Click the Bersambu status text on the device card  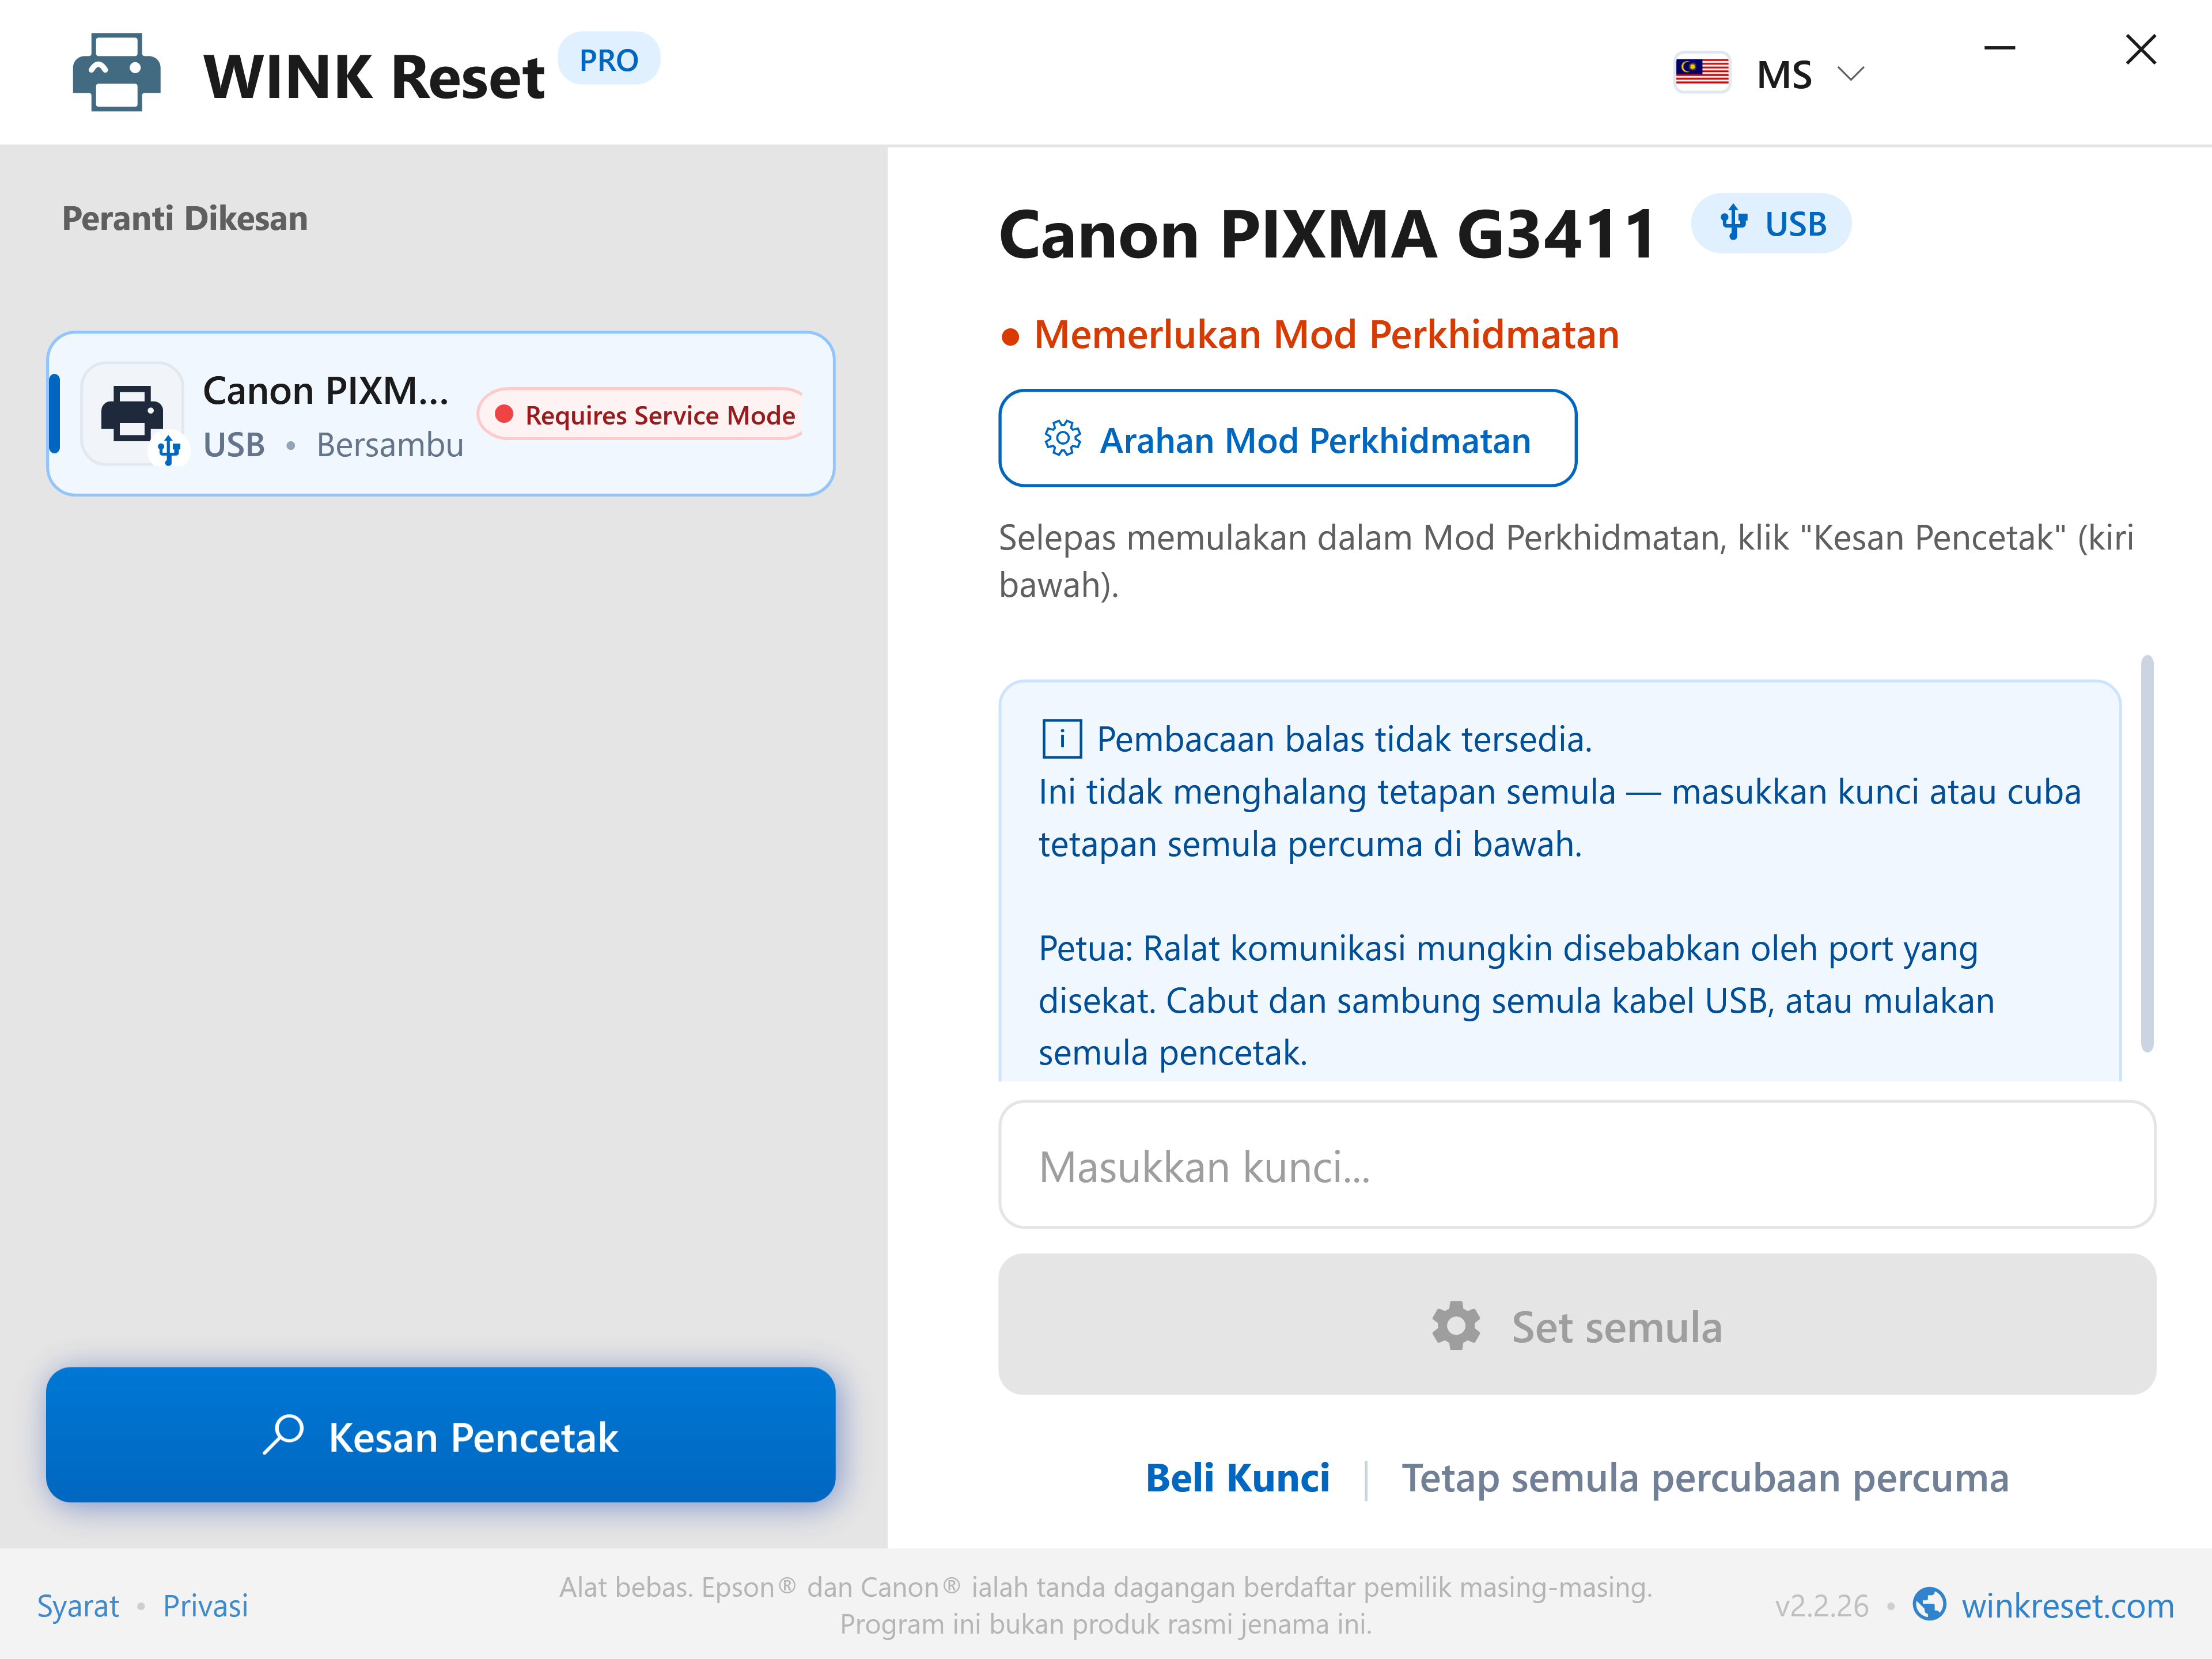[x=390, y=445]
